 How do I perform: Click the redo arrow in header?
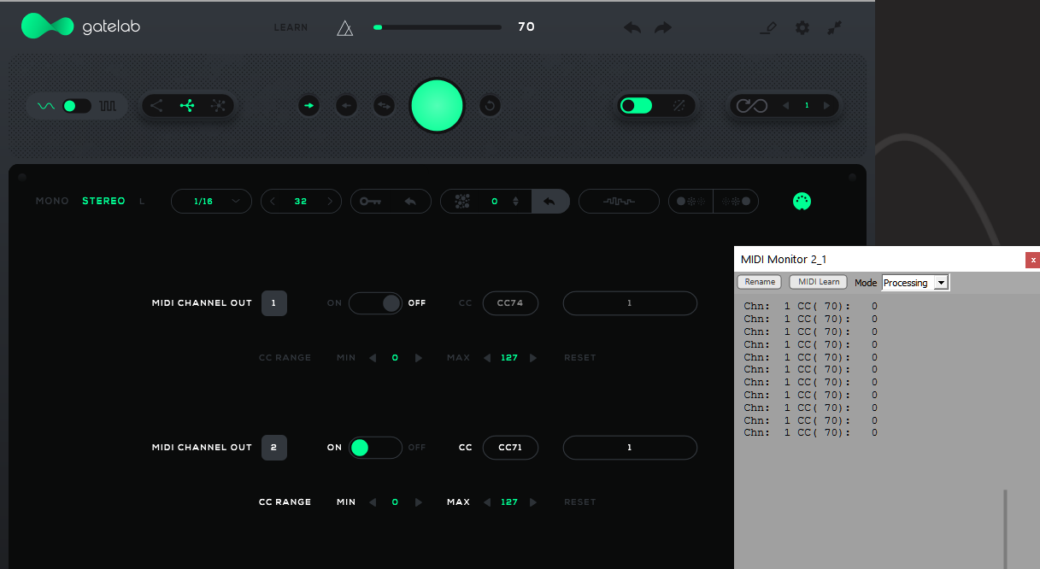(x=663, y=27)
